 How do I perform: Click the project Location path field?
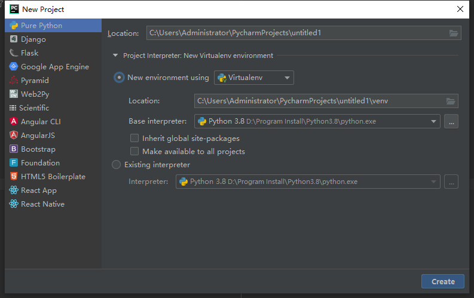(304, 33)
